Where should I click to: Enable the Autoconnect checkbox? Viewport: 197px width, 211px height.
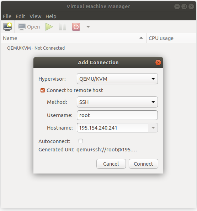(x=81, y=141)
